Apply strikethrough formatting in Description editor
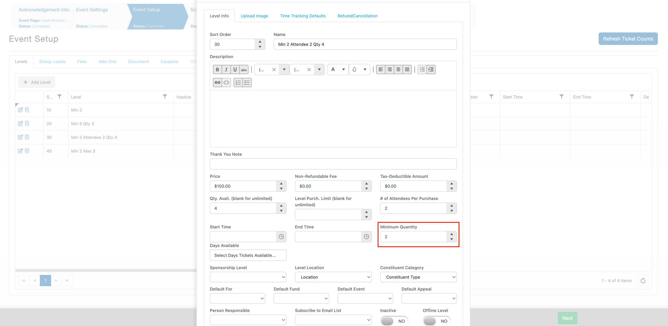This screenshot has height=326, width=668. pos(244,70)
